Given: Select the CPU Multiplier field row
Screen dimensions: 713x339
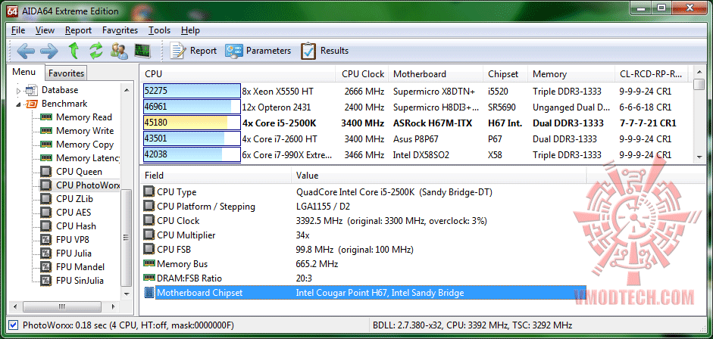Looking at the screenshot, I should click(363, 235).
